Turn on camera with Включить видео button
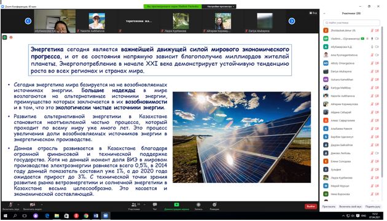387x221 pixels. pyautogui.click(x=33, y=206)
